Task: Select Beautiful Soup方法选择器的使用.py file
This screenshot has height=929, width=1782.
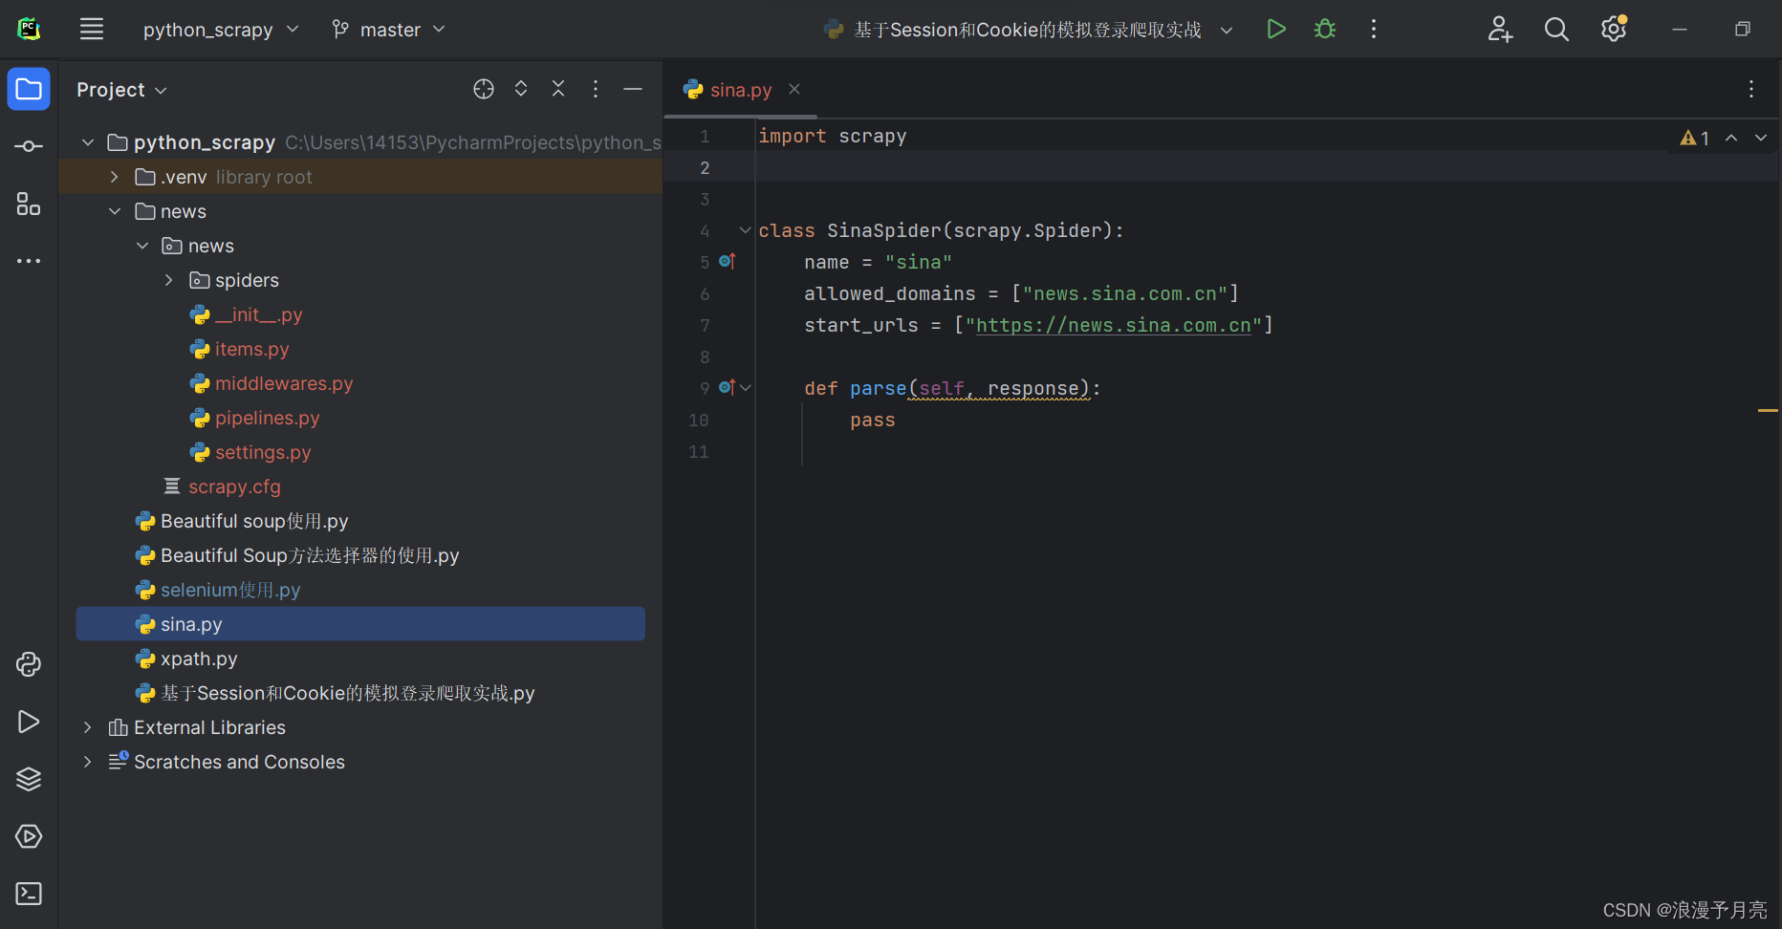Action: [x=297, y=555]
